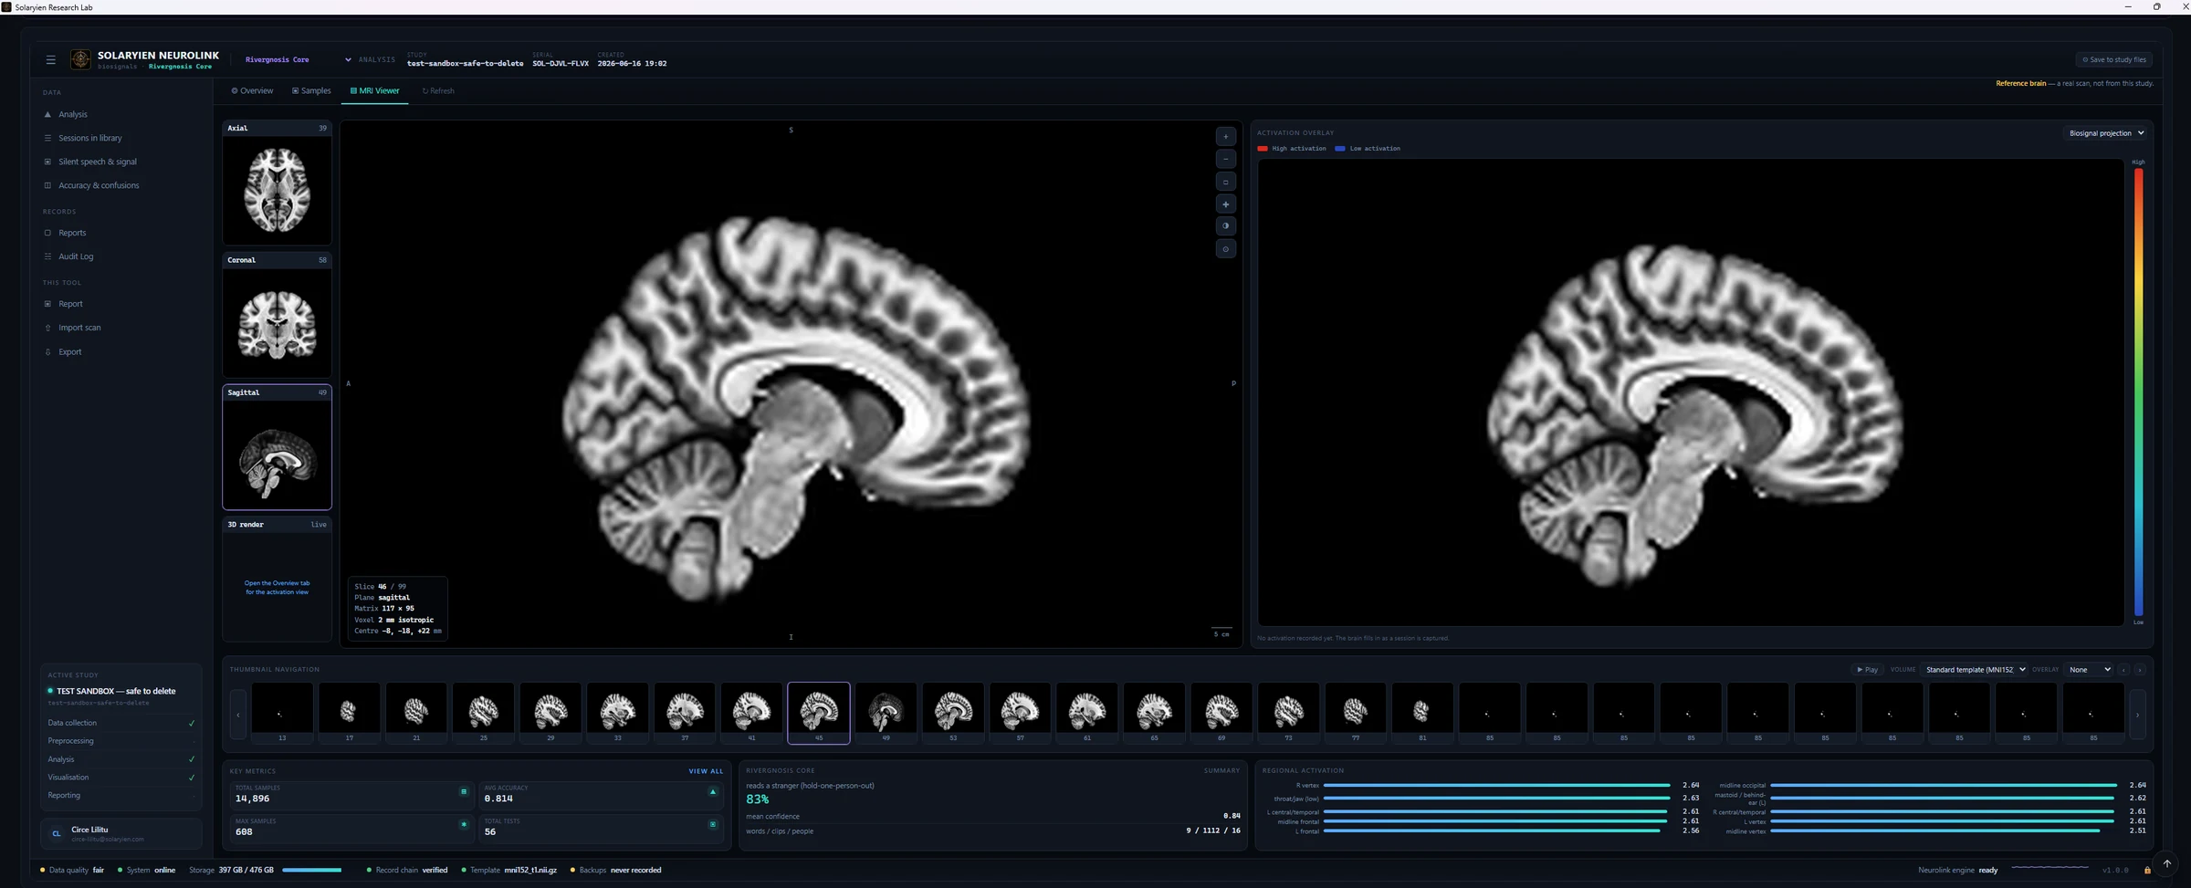Select slice thumbnail numbered 33
Screen dimensions: 2191x888
pyautogui.click(x=617, y=713)
